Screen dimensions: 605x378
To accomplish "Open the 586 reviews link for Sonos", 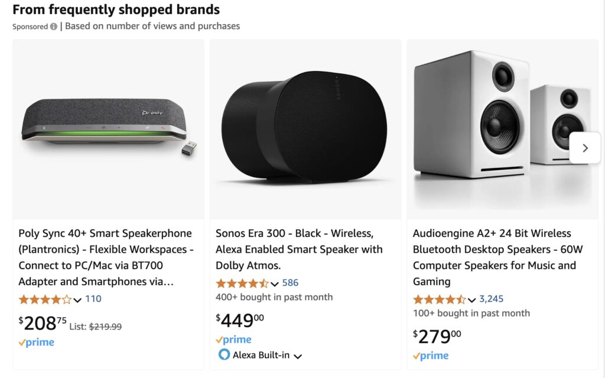I will (x=290, y=283).
